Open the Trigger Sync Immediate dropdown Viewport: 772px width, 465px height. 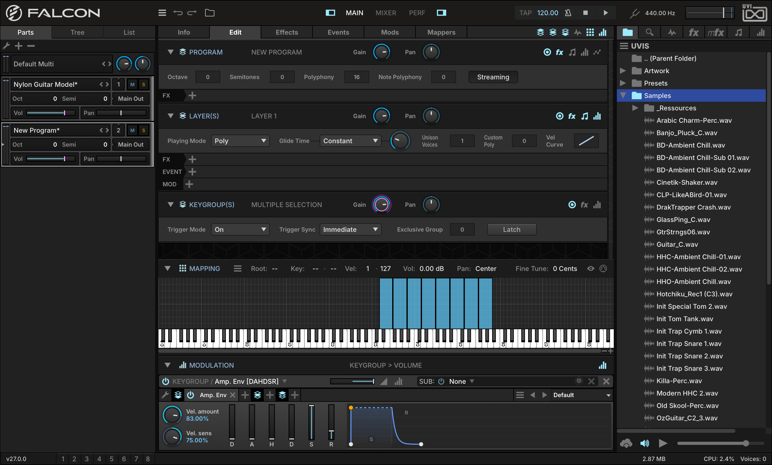point(350,229)
